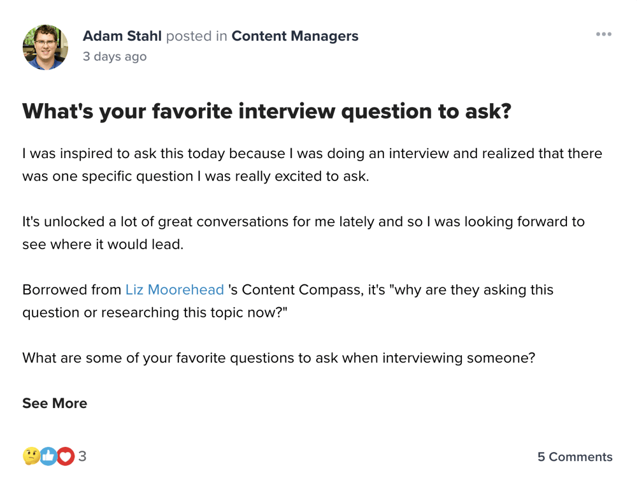
Task: Expand the post with See More
Action: pos(55,404)
